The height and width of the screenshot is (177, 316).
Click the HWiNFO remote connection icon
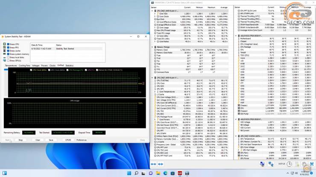pyautogui.click(x=271, y=164)
